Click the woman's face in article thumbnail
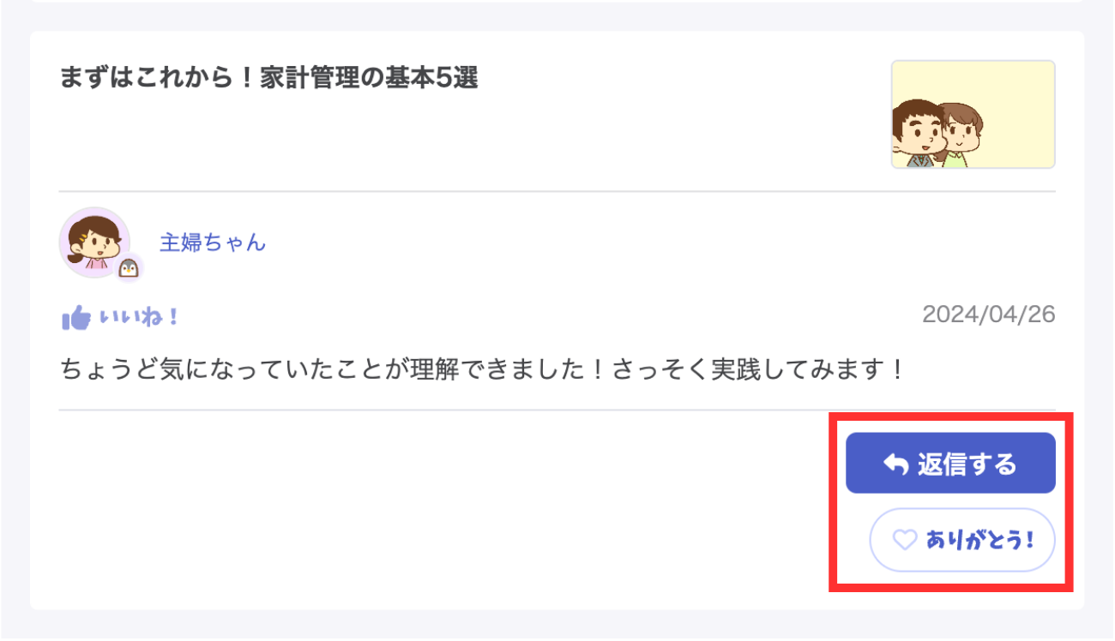 tap(960, 129)
